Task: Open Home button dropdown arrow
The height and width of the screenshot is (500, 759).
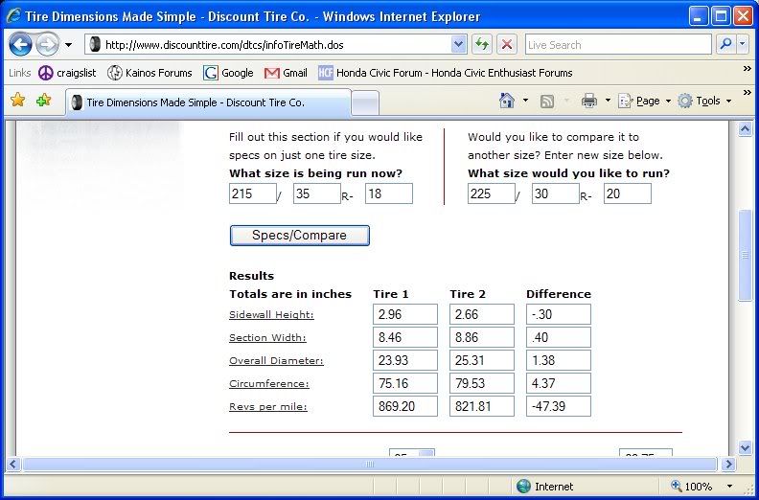Action: (525, 101)
